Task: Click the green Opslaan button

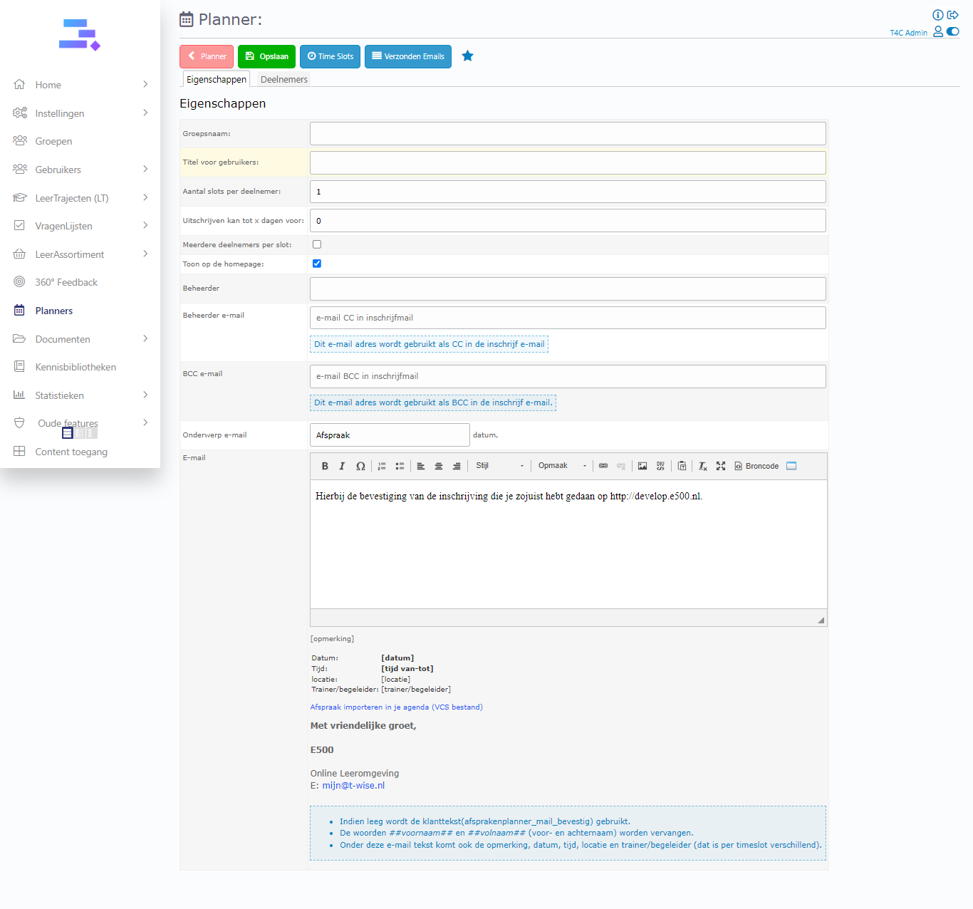Action: (x=266, y=56)
